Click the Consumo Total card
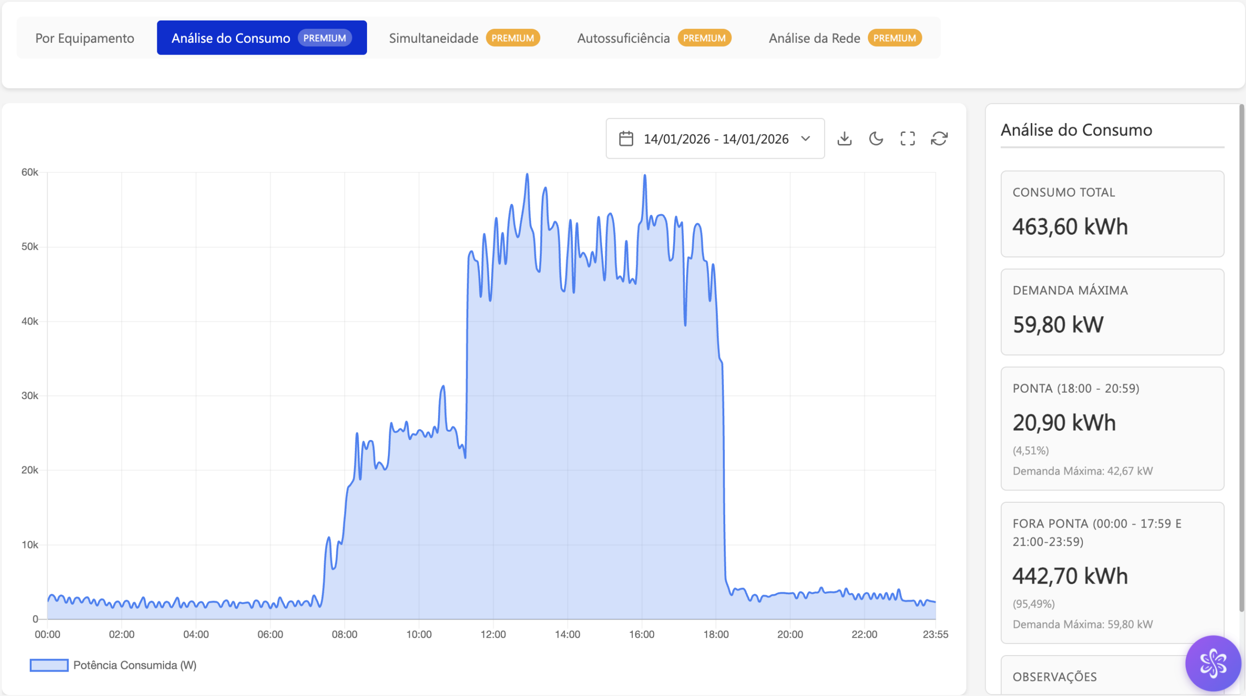Image resolution: width=1246 pixels, height=696 pixels. tap(1112, 214)
